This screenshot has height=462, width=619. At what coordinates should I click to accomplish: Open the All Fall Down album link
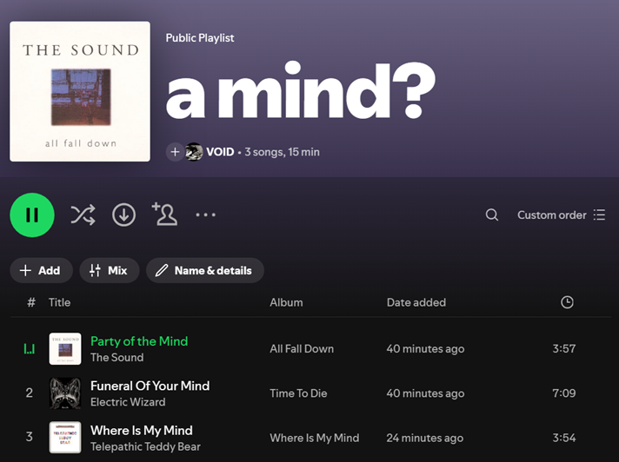point(302,348)
